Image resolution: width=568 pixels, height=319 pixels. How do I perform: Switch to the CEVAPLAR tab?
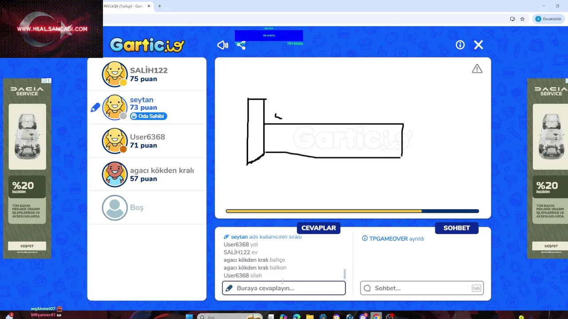click(x=319, y=228)
